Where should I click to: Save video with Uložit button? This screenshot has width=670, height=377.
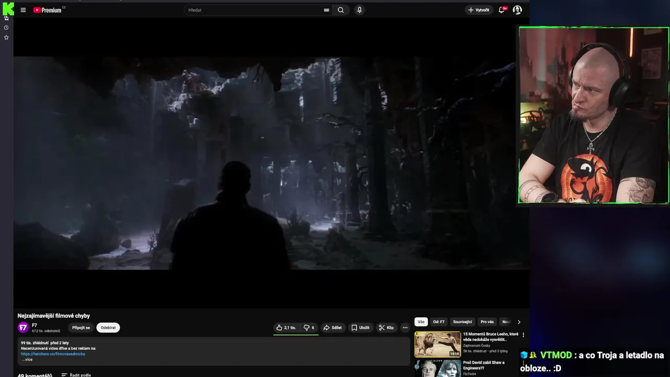coord(360,328)
